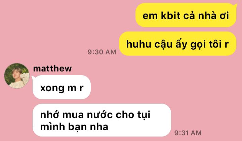Click the sender name "matthew"
The image size is (242, 141).
coord(52,68)
